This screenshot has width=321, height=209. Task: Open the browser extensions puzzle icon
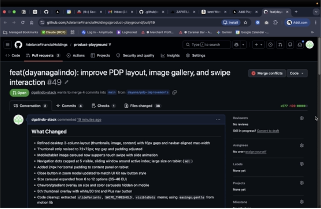tap(275, 23)
